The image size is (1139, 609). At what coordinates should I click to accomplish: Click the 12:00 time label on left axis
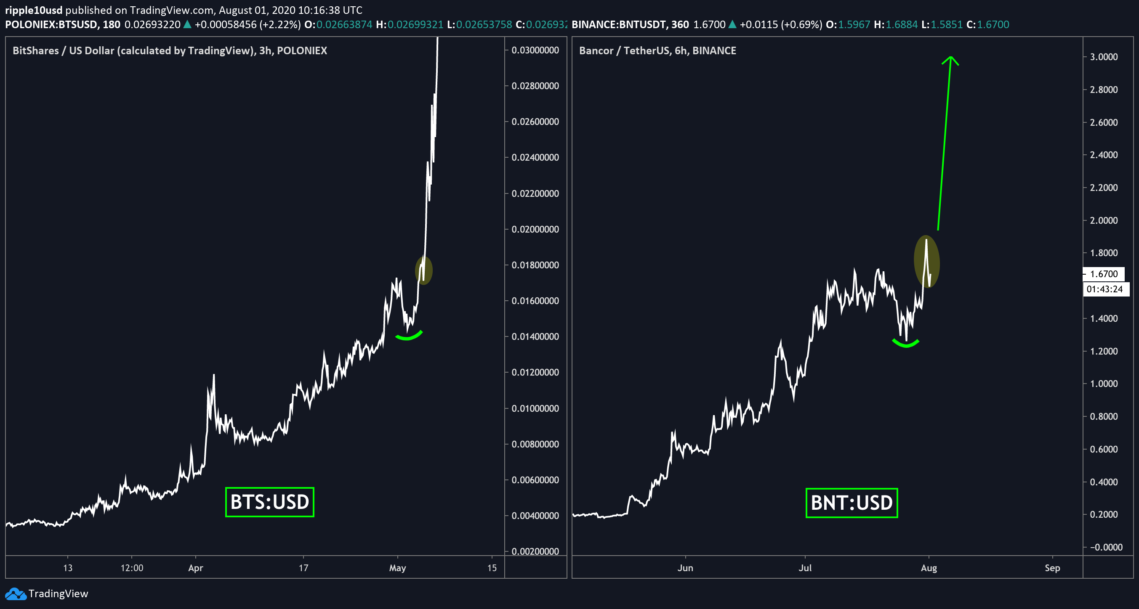point(132,568)
